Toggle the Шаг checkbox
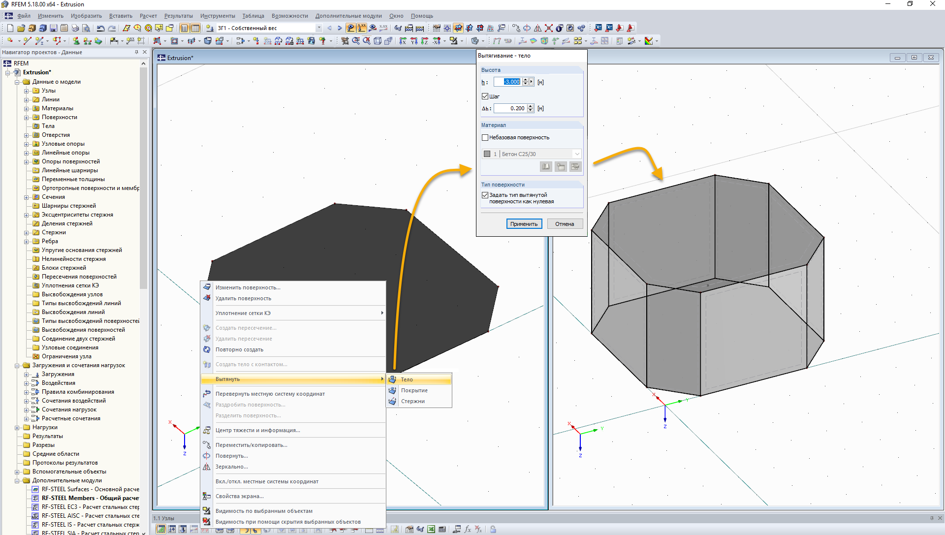 [x=485, y=96]
